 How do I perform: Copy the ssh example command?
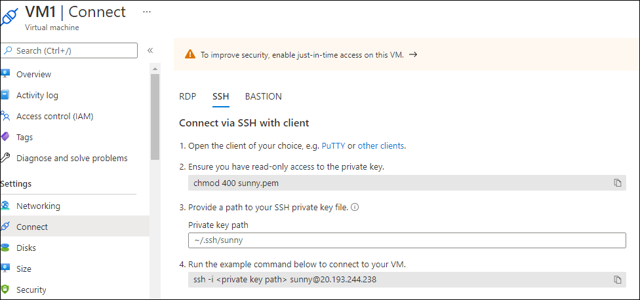(x=618, y=280)
